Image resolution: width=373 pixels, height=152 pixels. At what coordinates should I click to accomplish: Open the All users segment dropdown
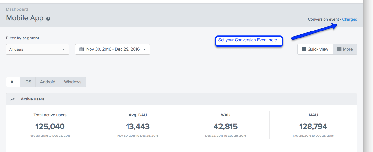pyautogui.click(x=37, y=49)
